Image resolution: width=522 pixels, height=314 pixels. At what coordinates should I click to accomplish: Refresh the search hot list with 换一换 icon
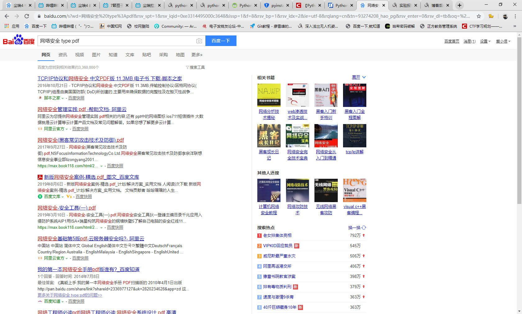click(364, 228)
